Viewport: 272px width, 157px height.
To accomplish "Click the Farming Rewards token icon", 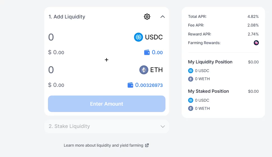I will [x=256, y=43].
